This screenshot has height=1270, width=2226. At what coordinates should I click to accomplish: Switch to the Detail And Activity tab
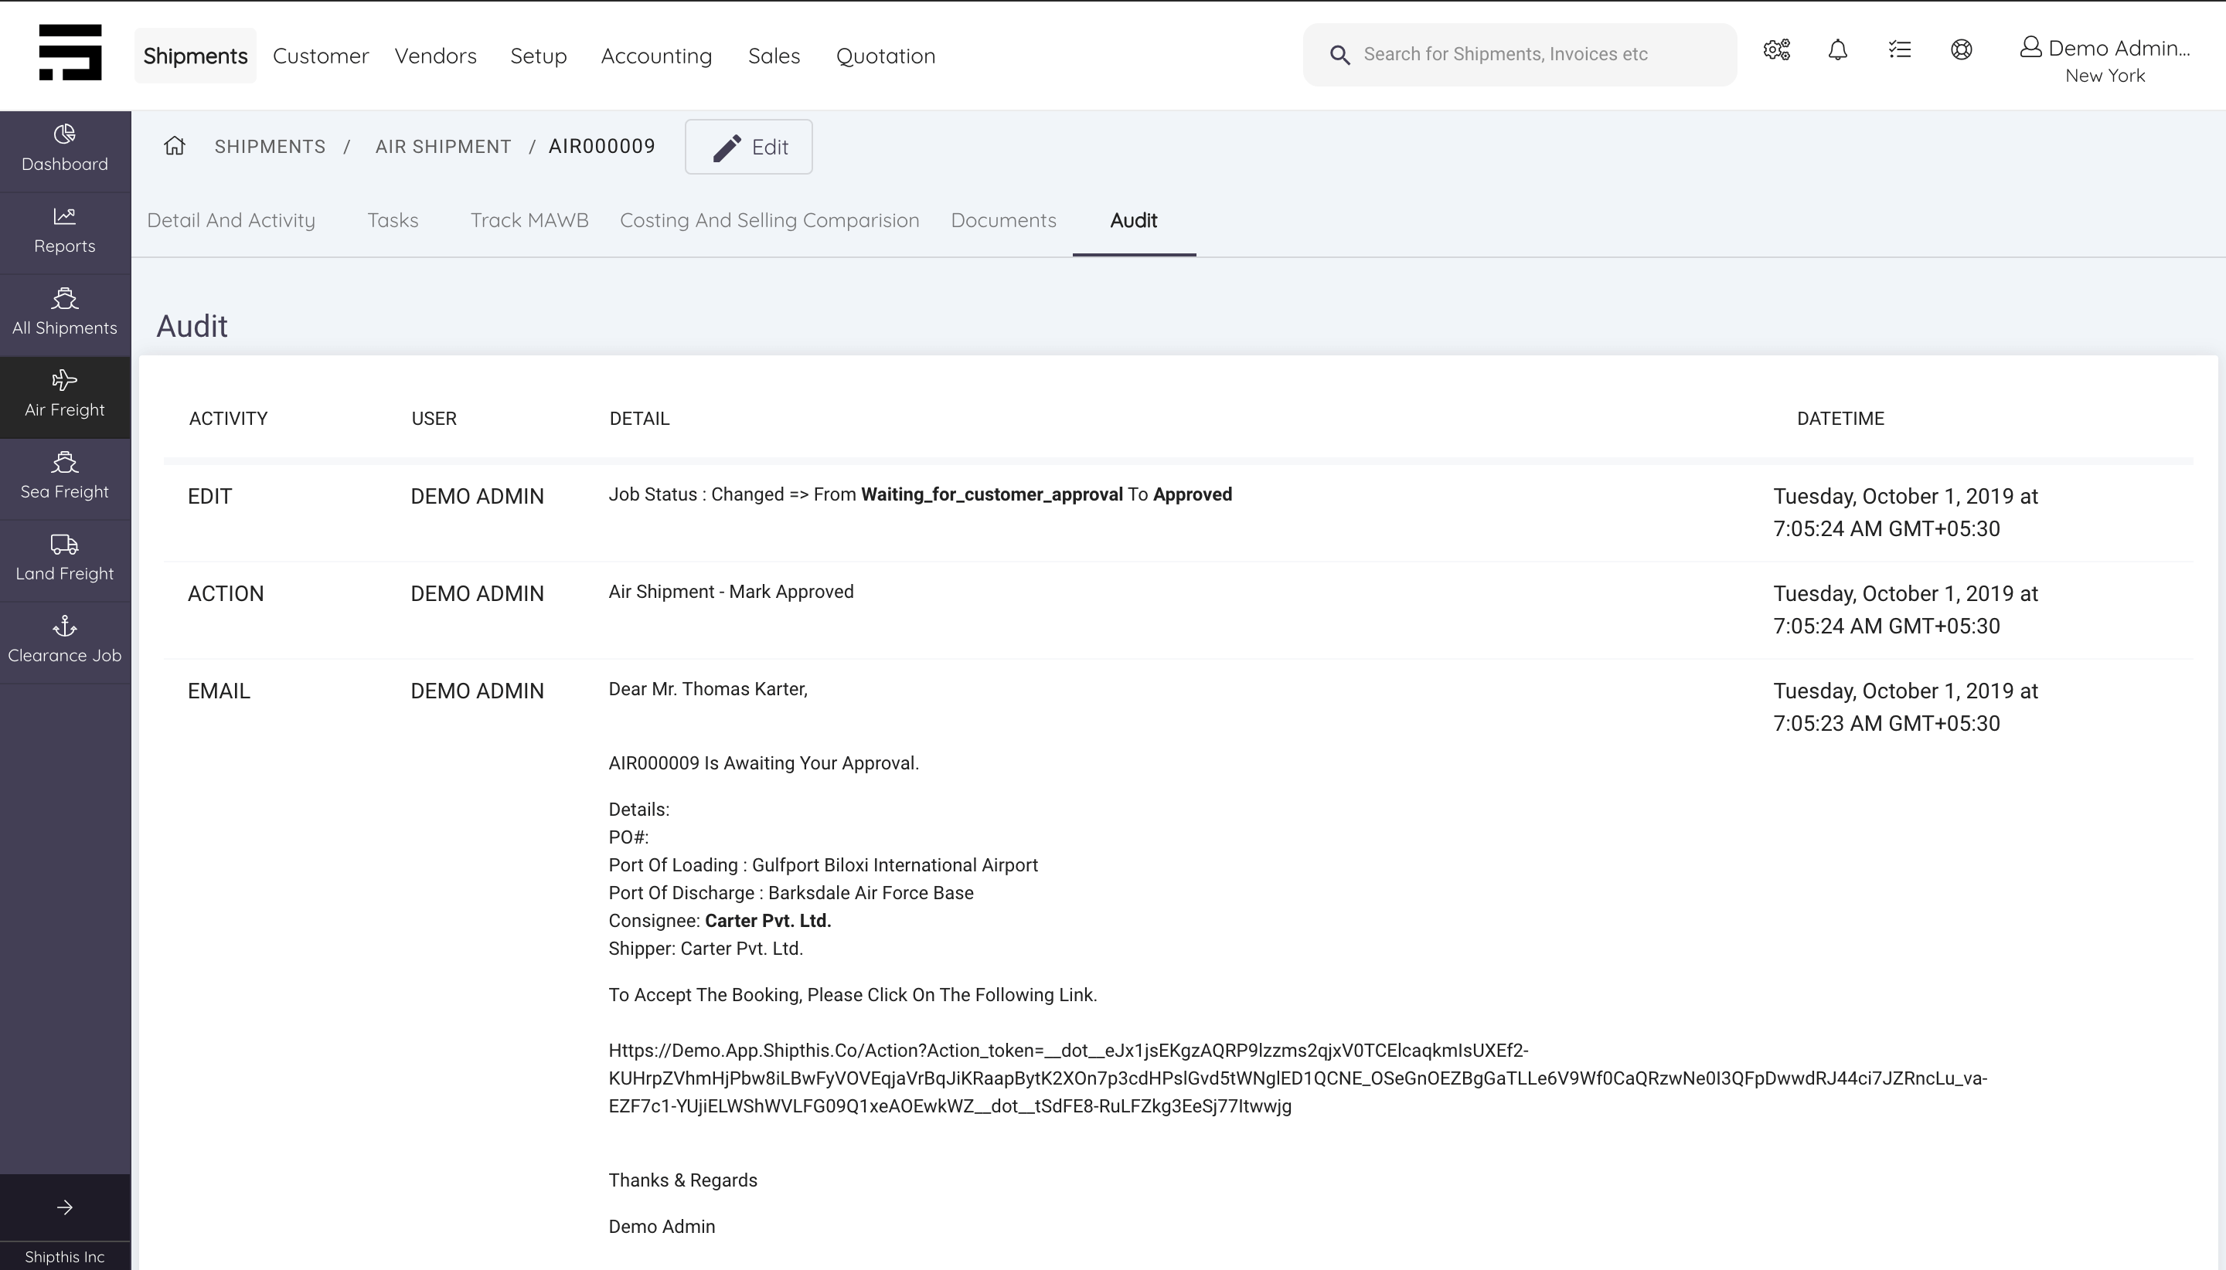coord(230,220)
